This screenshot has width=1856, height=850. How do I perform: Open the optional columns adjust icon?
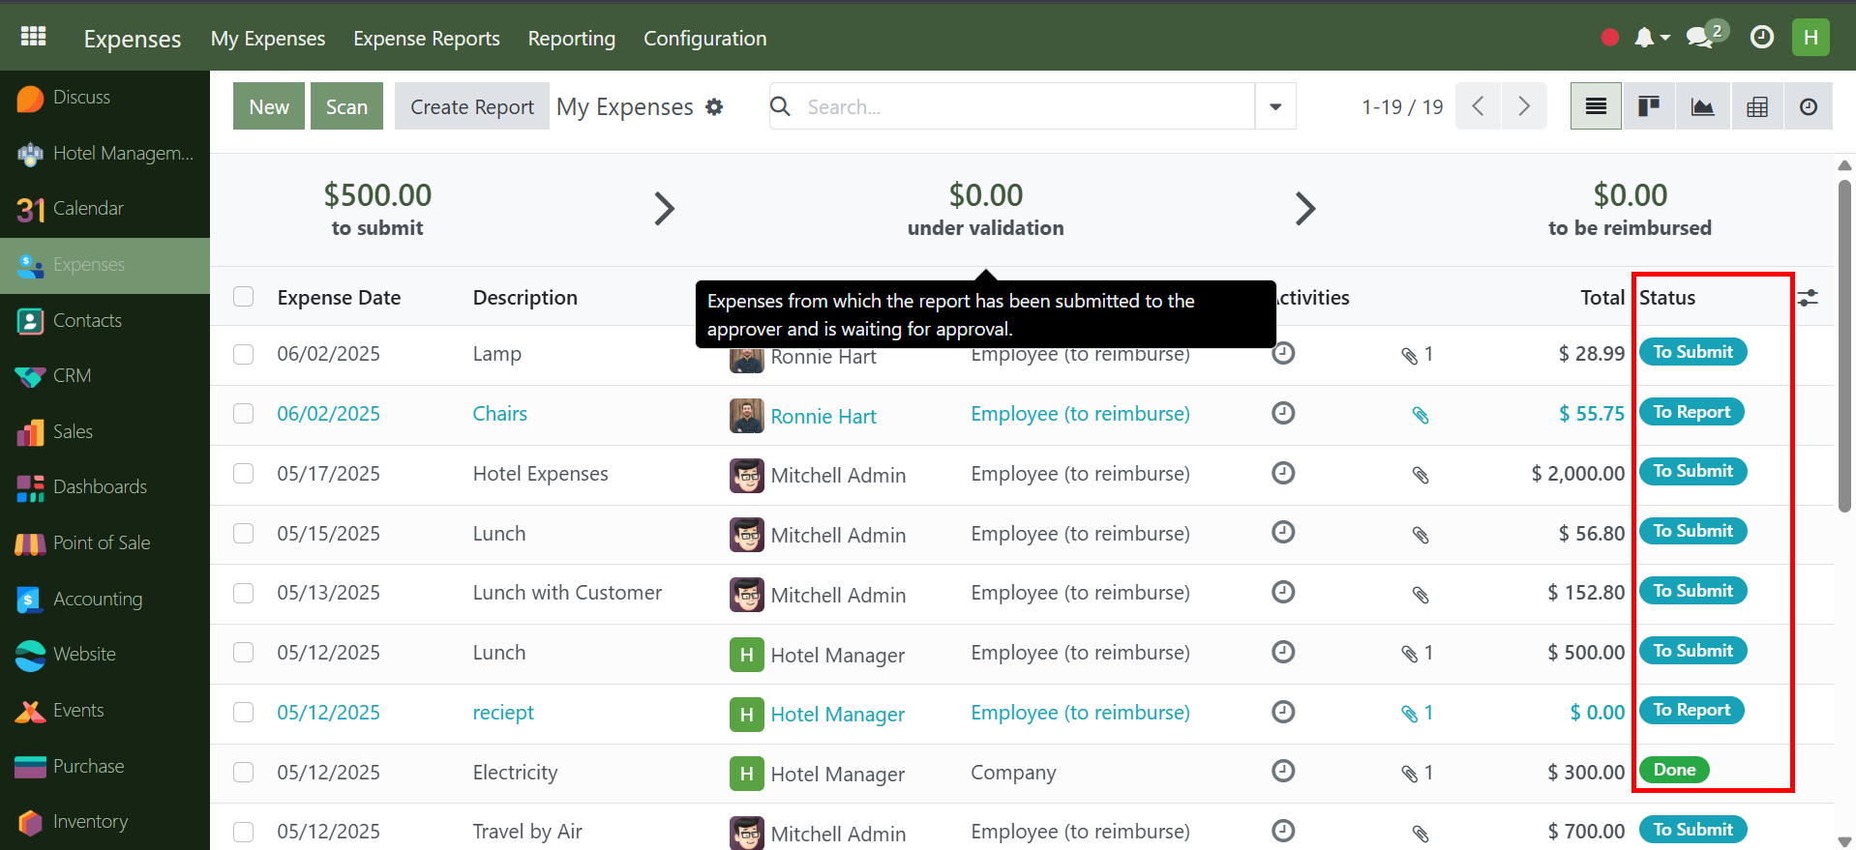tap(1808, 298)
